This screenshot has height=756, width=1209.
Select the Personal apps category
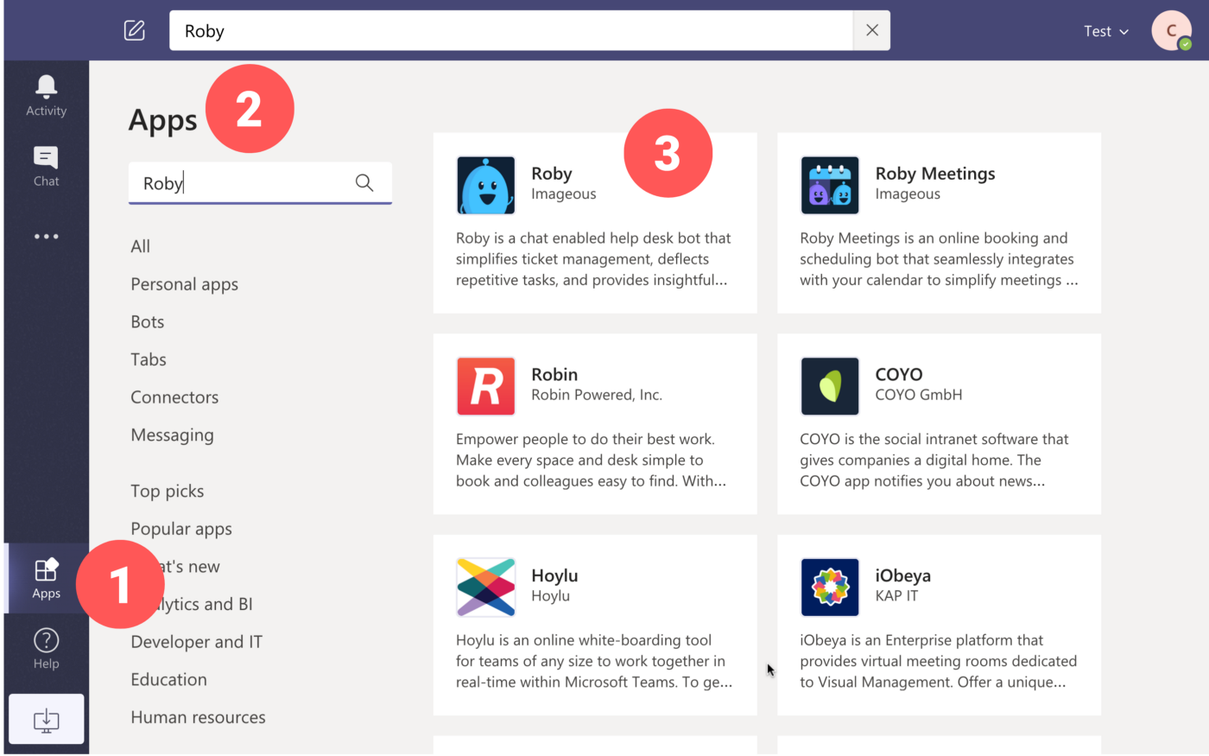pos(185,284)
